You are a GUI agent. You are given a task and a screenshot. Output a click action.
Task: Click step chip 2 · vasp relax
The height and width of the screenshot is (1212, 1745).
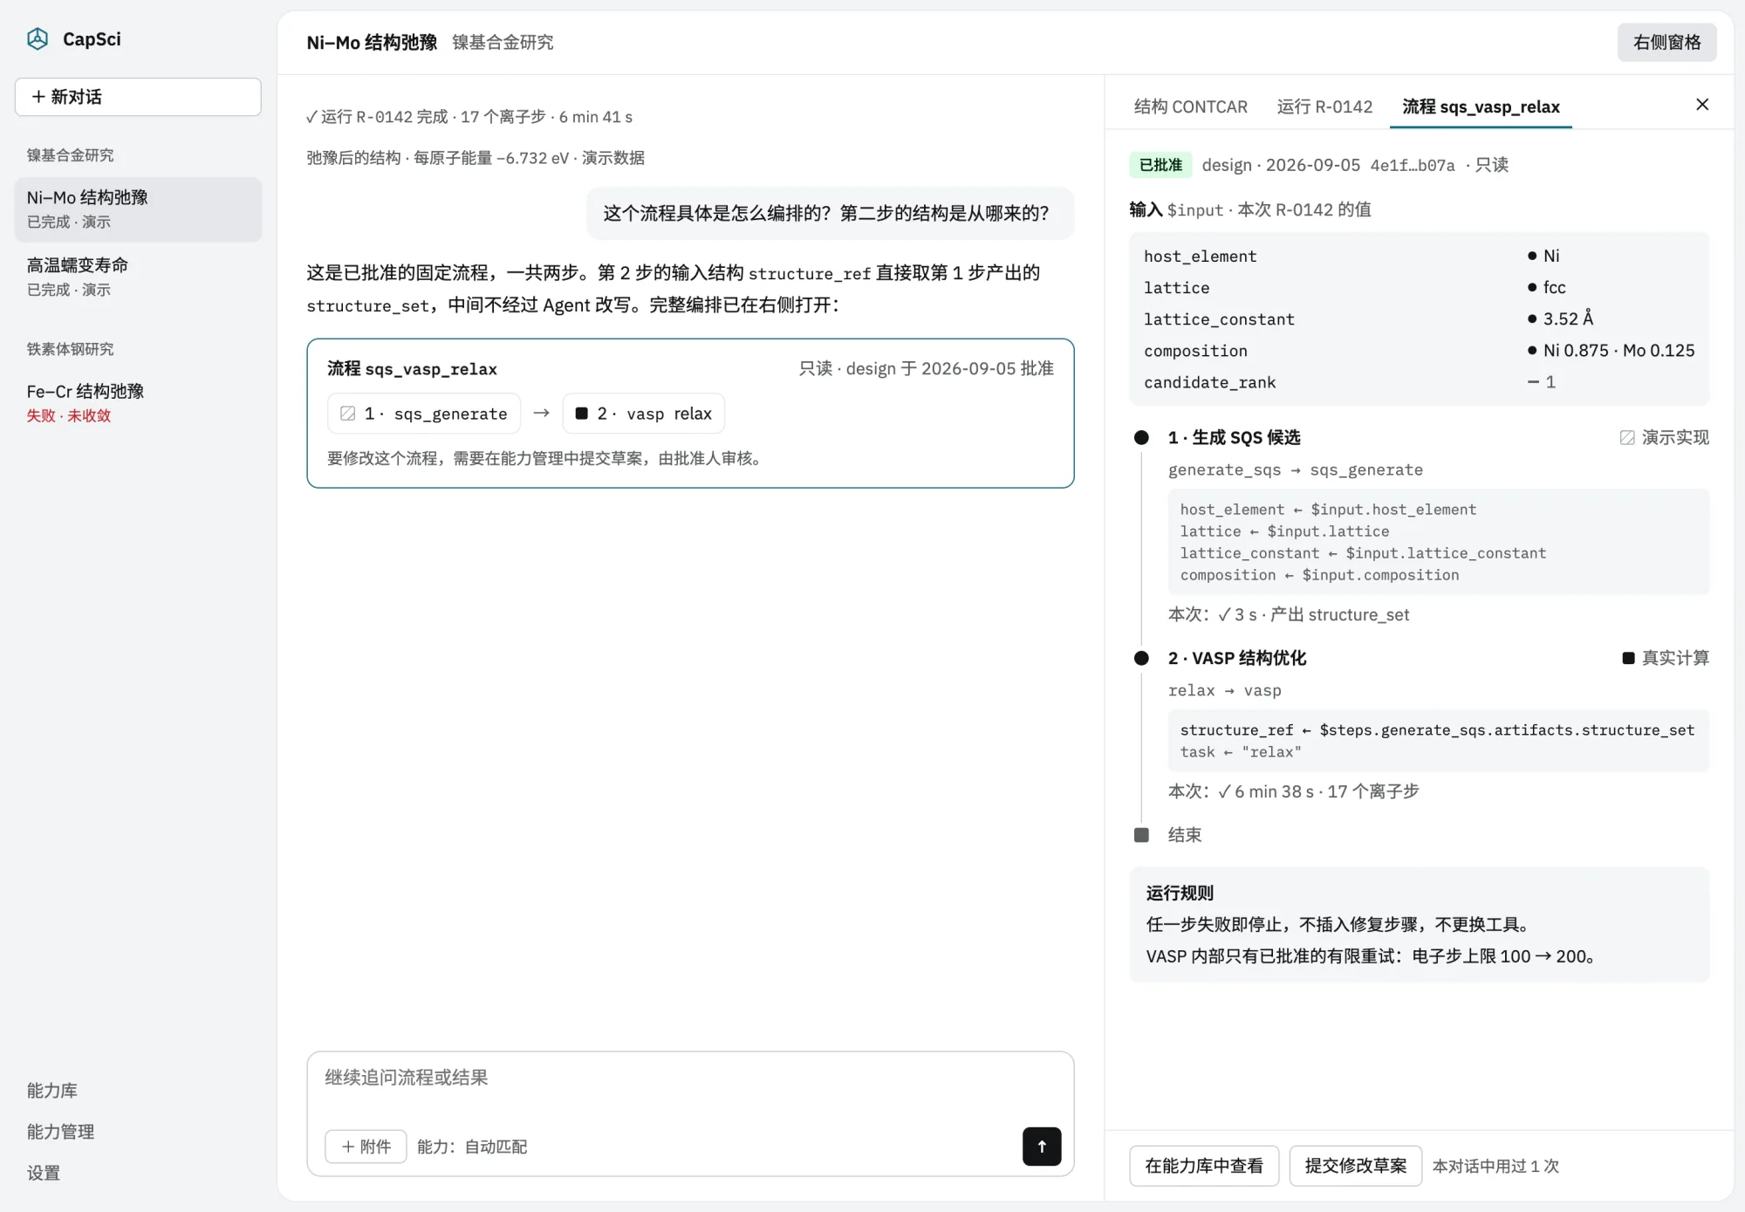tap(644, 414)
